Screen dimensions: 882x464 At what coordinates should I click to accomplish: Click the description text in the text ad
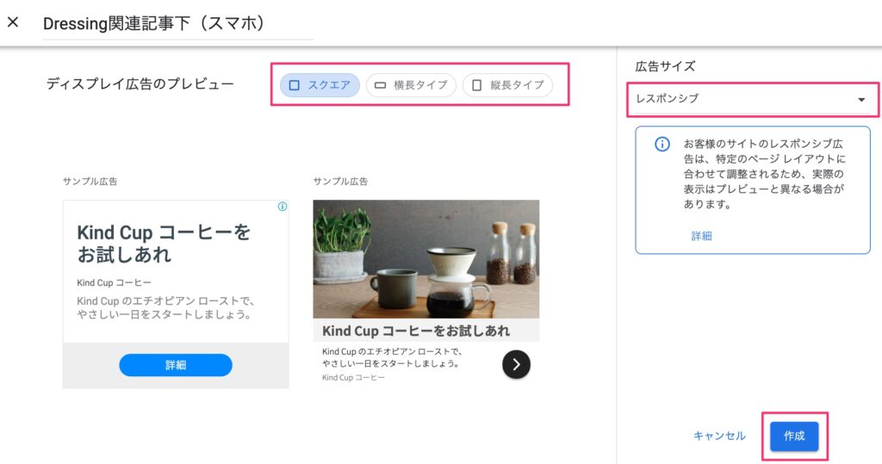tap(165, 307)
